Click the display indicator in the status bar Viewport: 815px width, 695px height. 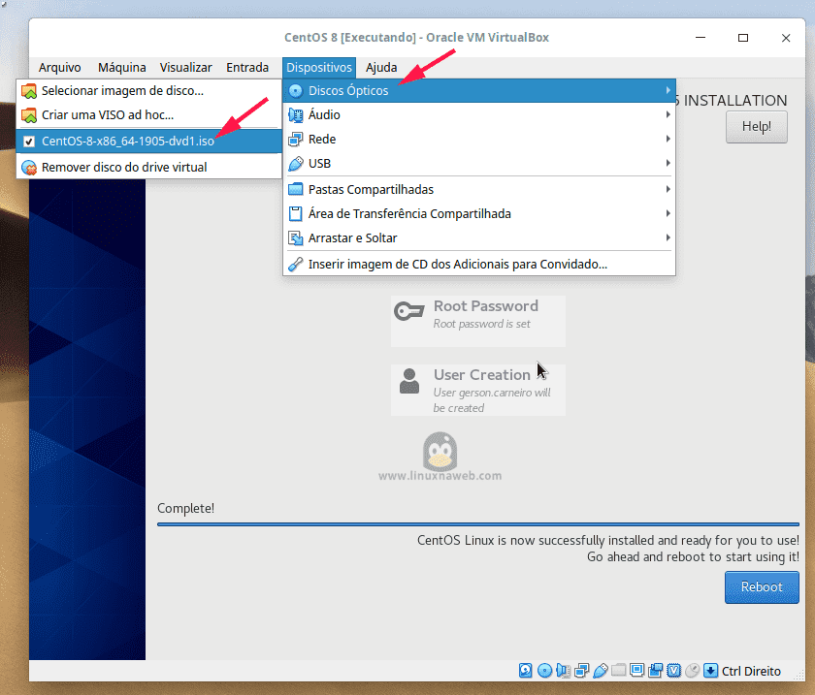tap(636, 671)
